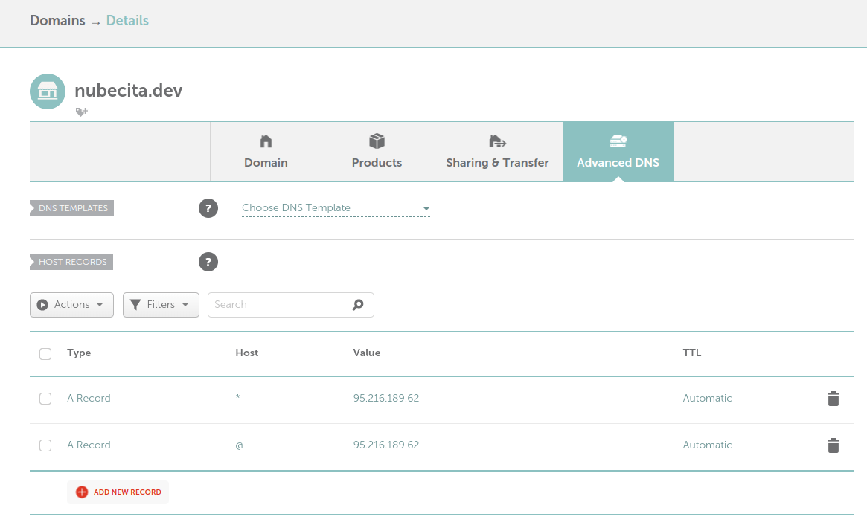Click the Type column header
Screen dimensions: 867x531
pyautogui.click(x=79, y=353)
